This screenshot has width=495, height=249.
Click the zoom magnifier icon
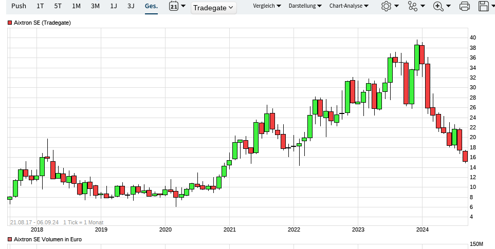(x=438, y=6)
